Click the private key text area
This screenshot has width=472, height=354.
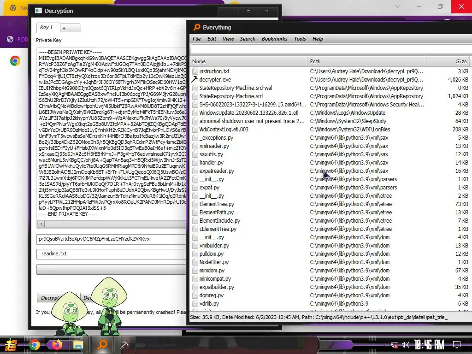[112, 134]
